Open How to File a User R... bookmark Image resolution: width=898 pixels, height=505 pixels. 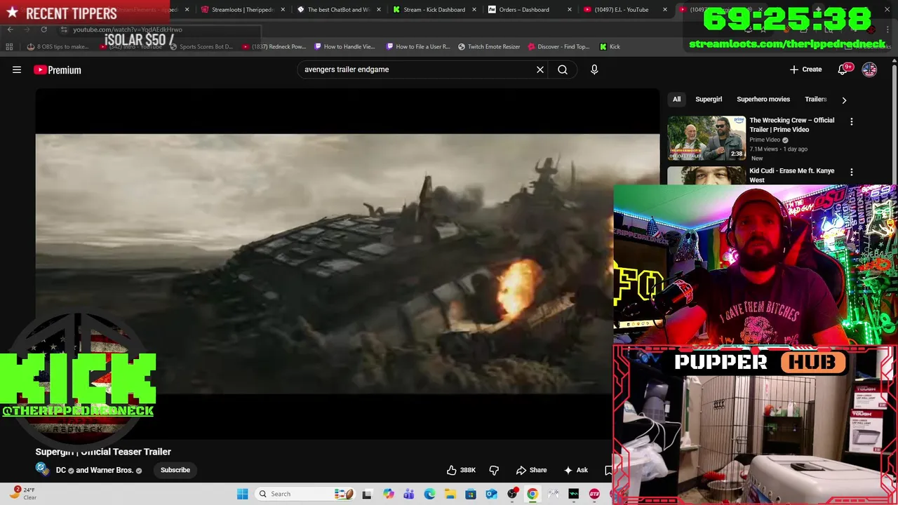(x=418, y=47)
